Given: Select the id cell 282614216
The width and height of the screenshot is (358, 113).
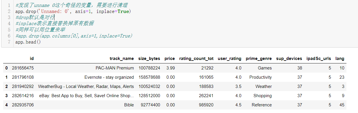Looking at the screenshot, I should (23, 96).
